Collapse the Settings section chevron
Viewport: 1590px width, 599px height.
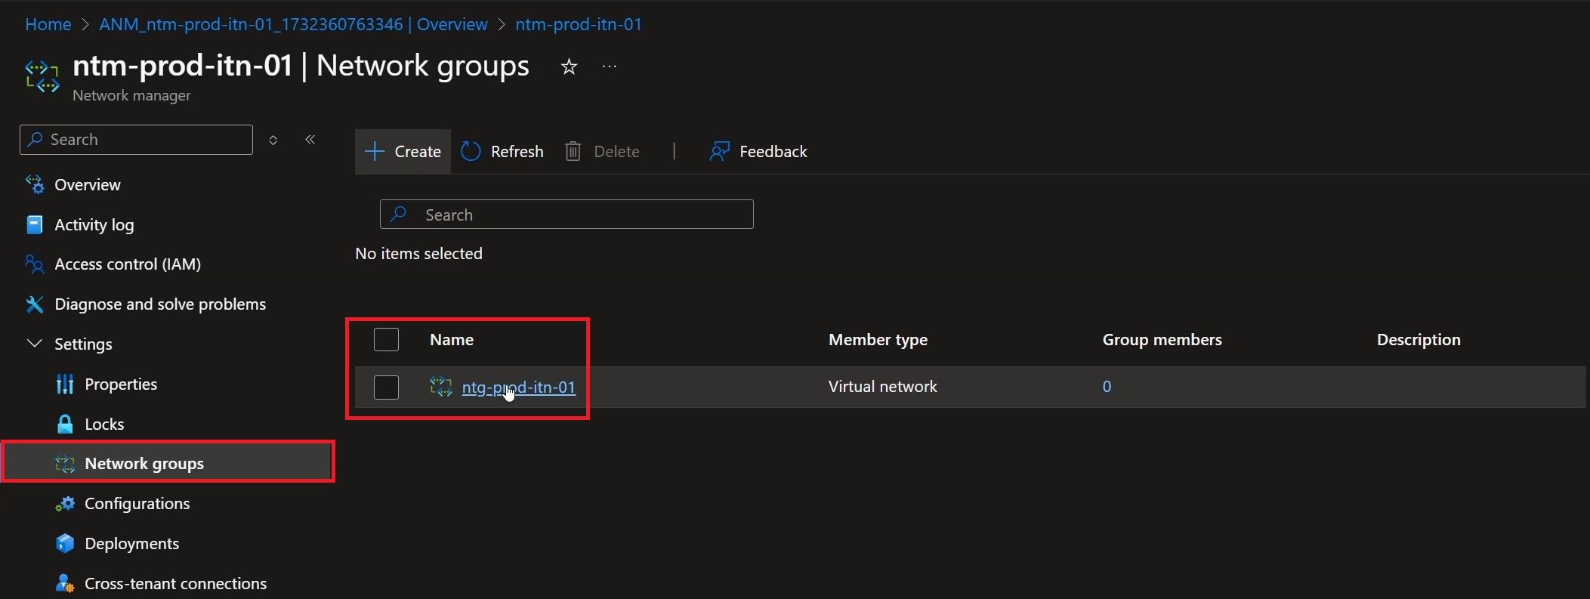coord(34,344)
